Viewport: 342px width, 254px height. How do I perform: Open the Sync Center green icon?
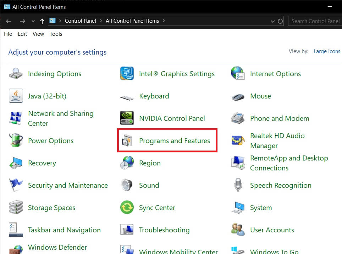(127, 207)
